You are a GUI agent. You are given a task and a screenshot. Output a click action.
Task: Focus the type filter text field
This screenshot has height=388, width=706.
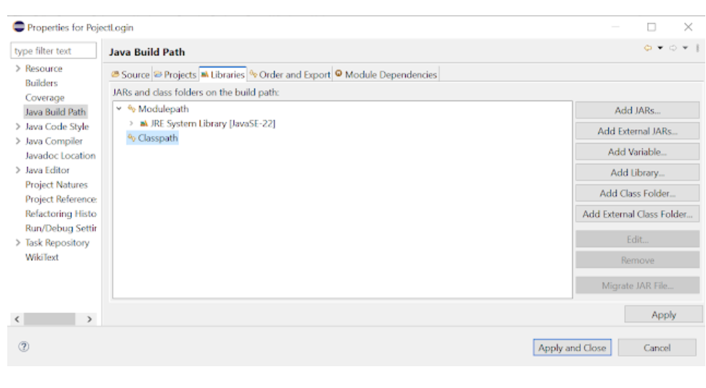(x=54, y=51)
